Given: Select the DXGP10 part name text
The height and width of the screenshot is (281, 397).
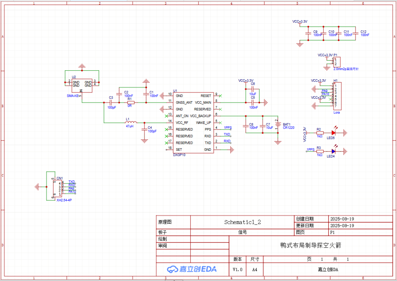Looking at the screenshot, I should 179,155.
